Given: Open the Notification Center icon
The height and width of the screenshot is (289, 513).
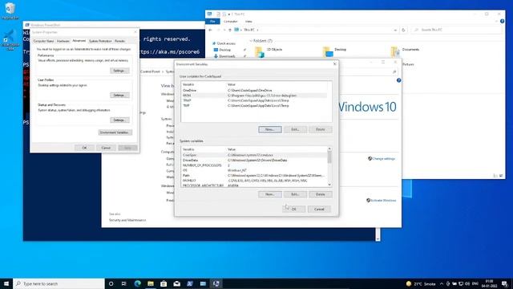Looking at the screenshot, I should (x=505, y=283).
